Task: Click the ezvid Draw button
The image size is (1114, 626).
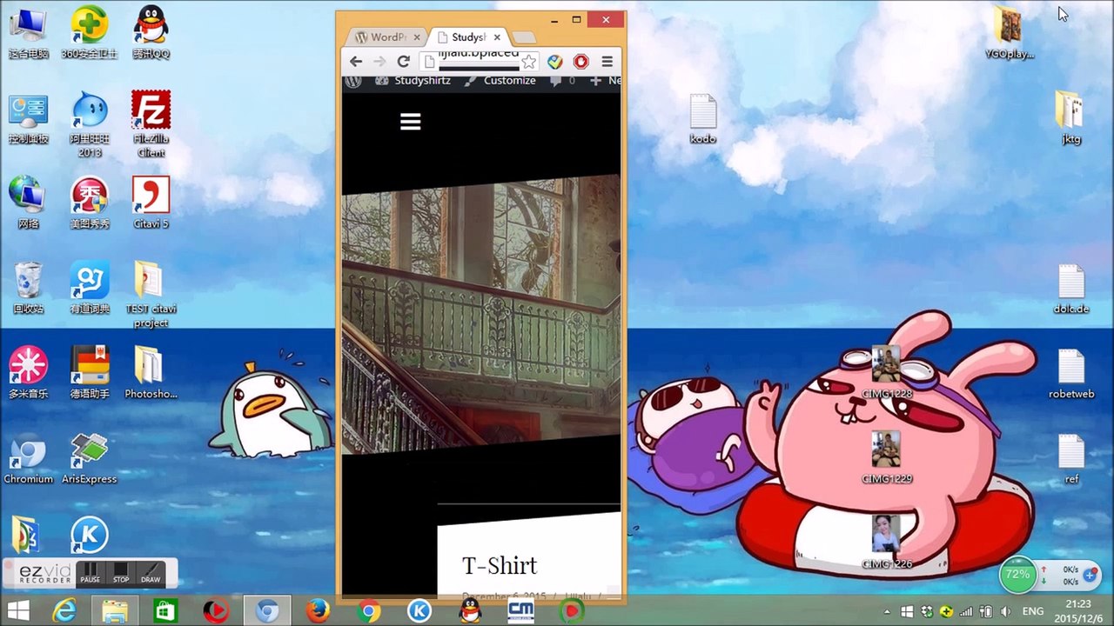Action: [151, 574]
